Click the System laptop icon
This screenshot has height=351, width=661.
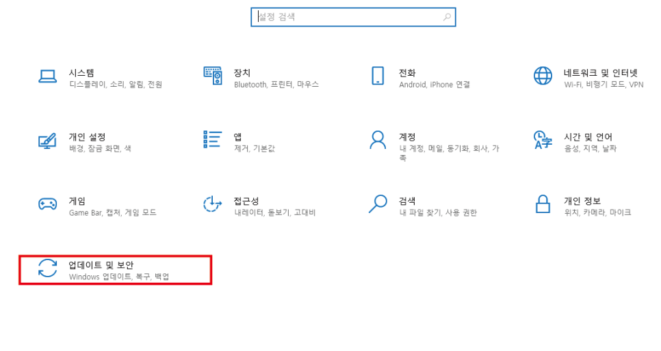(48, 76)
